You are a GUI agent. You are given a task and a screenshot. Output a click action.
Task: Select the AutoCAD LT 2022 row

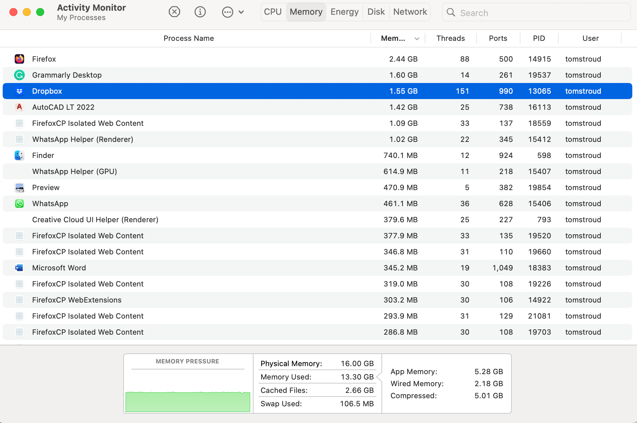[x=317, y=107]
